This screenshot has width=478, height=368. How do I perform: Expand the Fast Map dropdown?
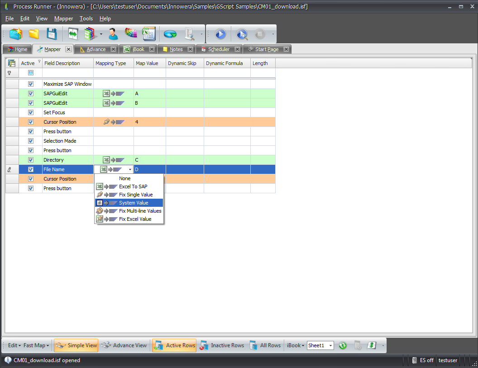click(x=36, y=345)
